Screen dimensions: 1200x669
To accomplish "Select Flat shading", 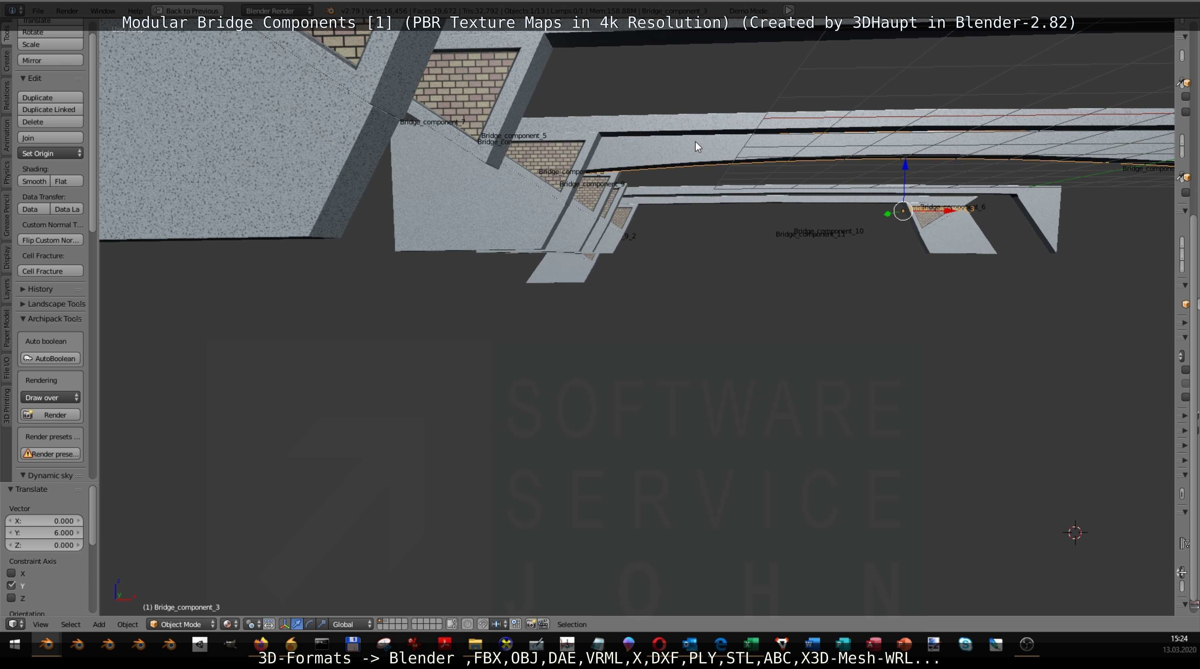I will (67, 181).
